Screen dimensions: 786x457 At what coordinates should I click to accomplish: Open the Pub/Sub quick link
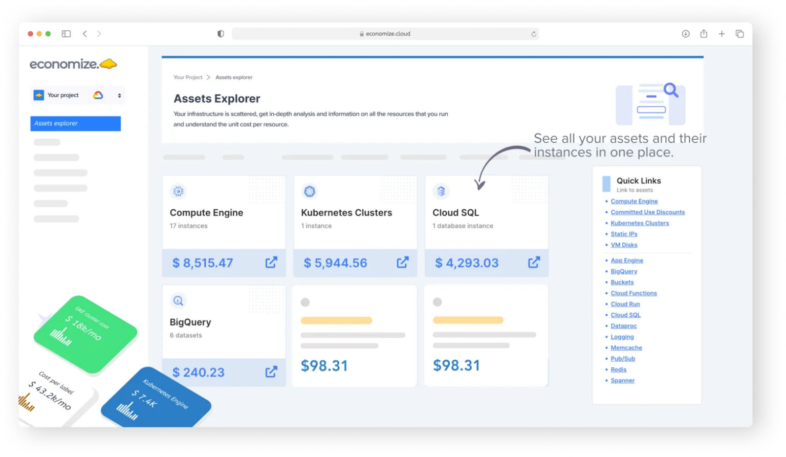[623, 359]
